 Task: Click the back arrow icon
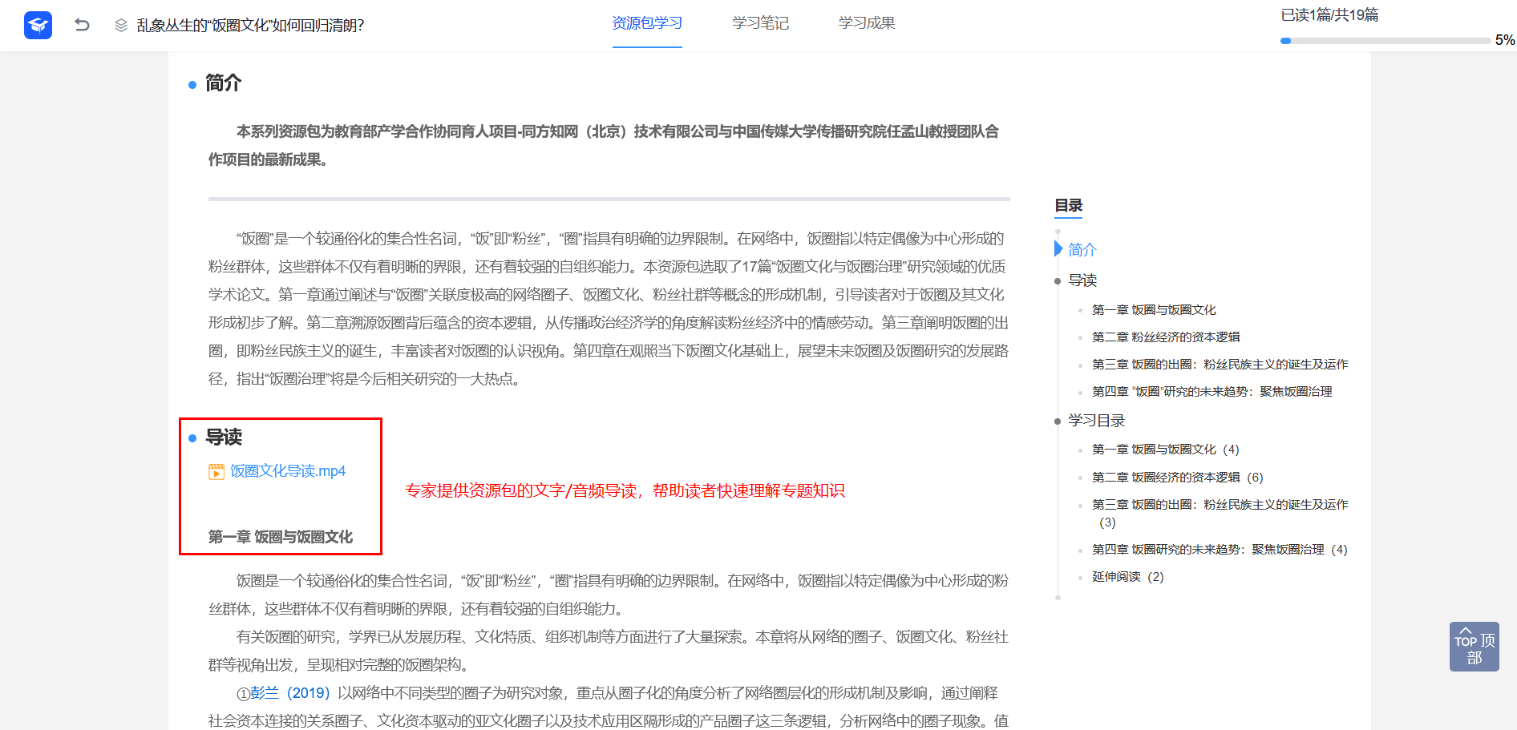click(x=82, y=25)
